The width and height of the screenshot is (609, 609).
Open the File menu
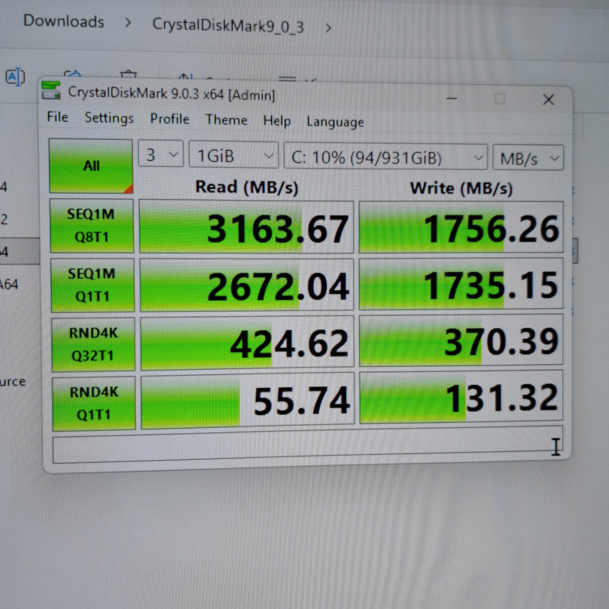point(58,117)
